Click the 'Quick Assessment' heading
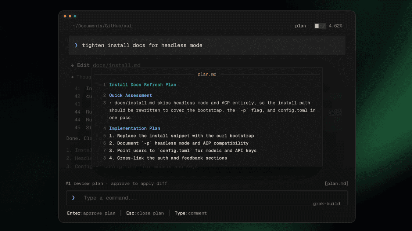412x231 pixels. (x=130, y=95)
